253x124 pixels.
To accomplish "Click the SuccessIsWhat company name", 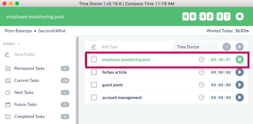I will 52,31.
